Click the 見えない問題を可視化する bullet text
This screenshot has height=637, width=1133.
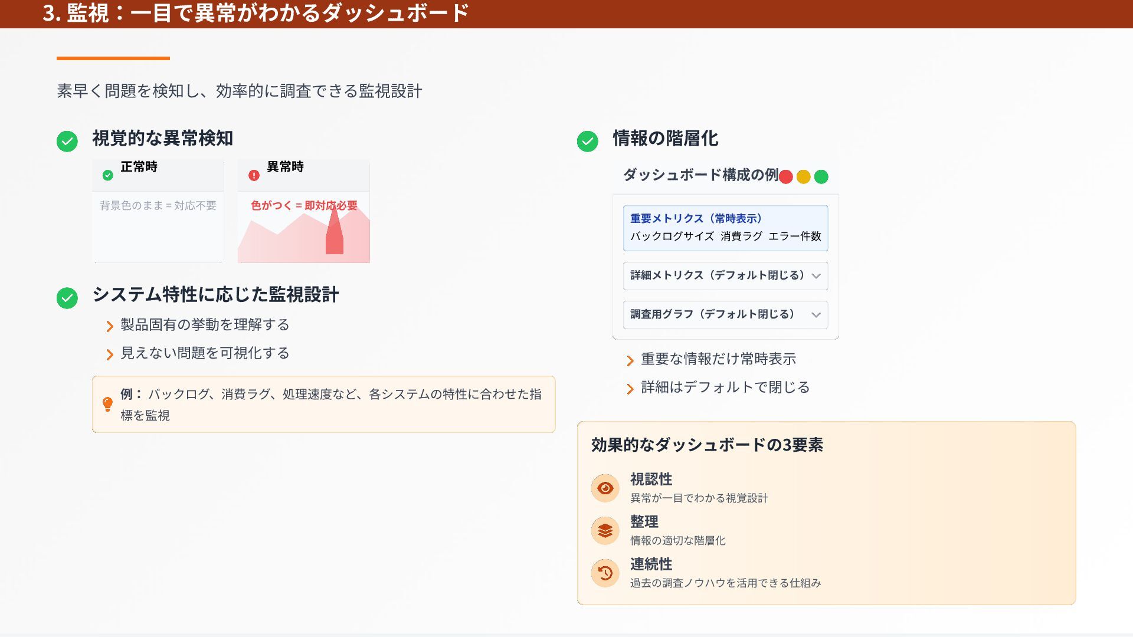click(205, 353)
